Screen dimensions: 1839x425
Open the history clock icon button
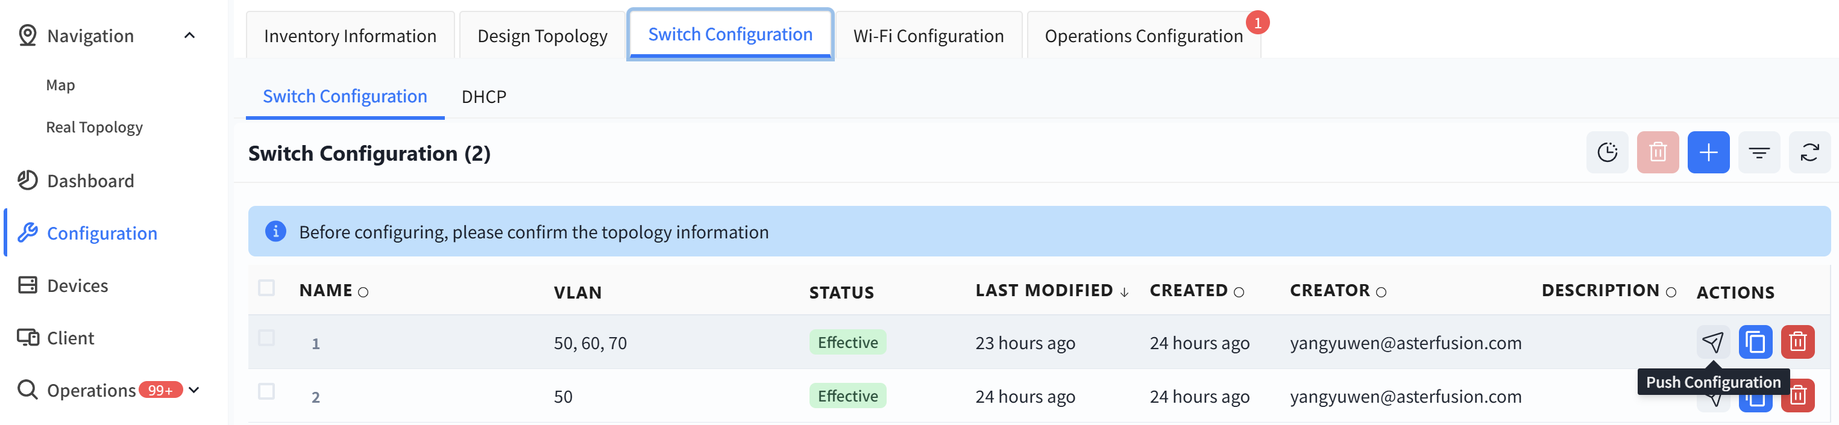tap(1607, 152)
